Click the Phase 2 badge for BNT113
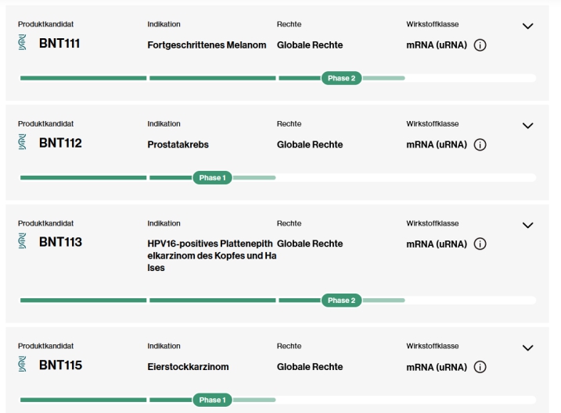This screenshot has width=561, height=413. (x=341, y=301)
